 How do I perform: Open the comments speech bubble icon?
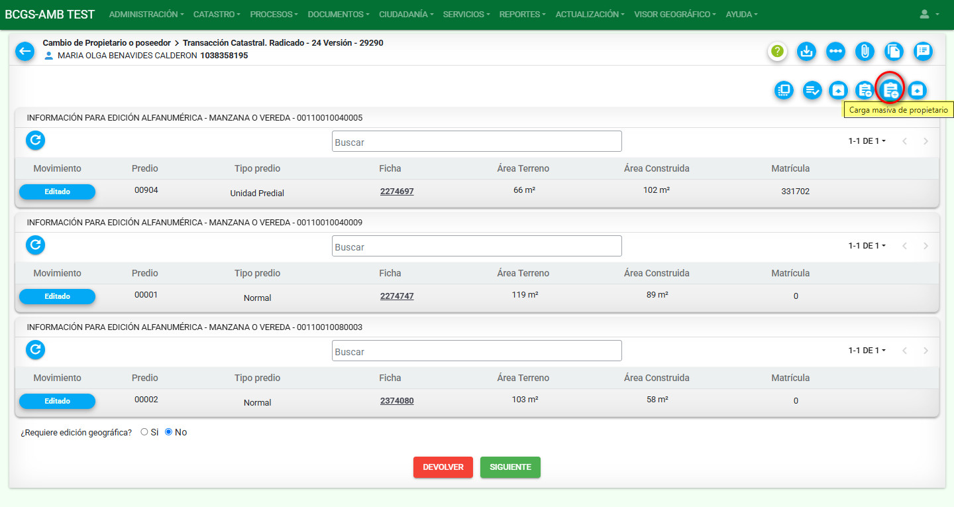pyautogui.click(x=923, y=51)
